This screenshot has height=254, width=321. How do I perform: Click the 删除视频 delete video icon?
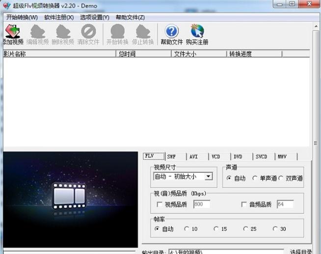63,31
